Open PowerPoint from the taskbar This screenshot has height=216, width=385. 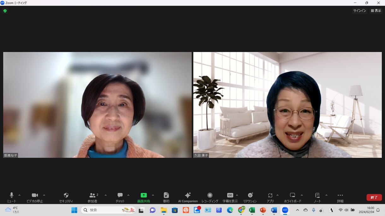coord(263,210)
